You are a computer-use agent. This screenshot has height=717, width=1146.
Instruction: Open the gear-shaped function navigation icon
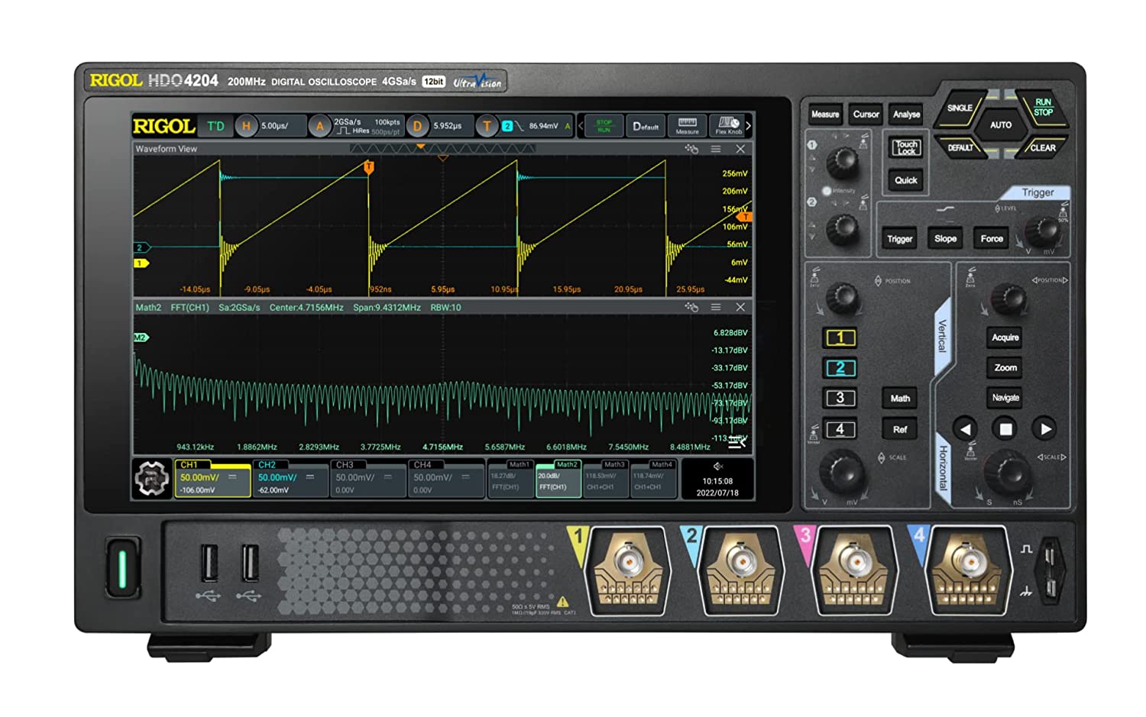(x=151, y=480)
